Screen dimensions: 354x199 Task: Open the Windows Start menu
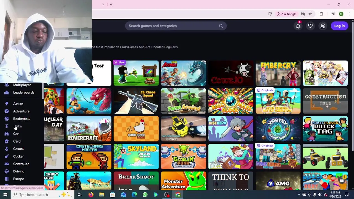tap(5, 195)
